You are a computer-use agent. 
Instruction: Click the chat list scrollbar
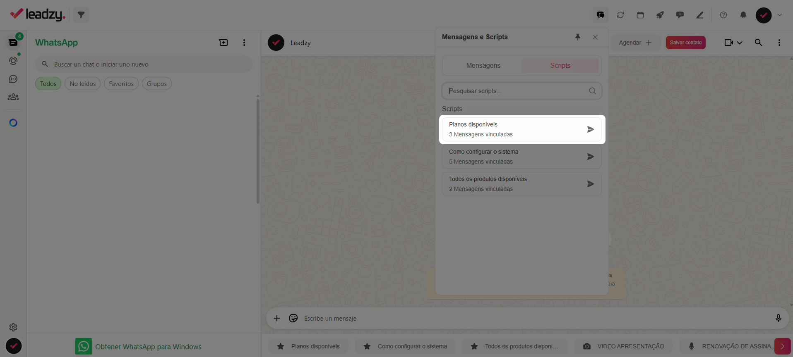(x=258, y=151)
